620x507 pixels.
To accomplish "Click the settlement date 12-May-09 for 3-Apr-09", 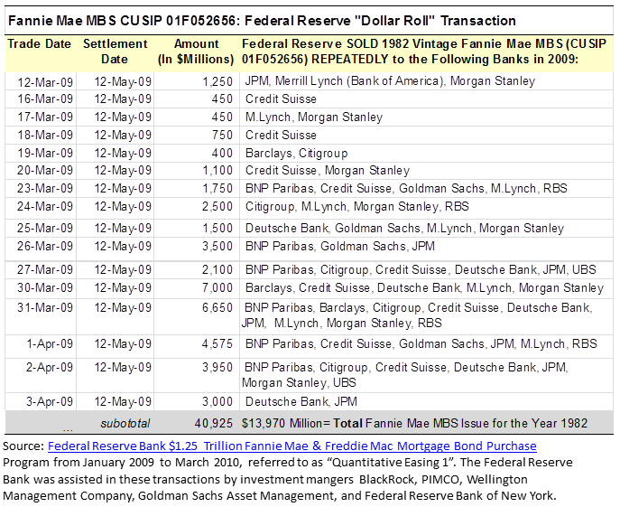I will click(123, 401).
